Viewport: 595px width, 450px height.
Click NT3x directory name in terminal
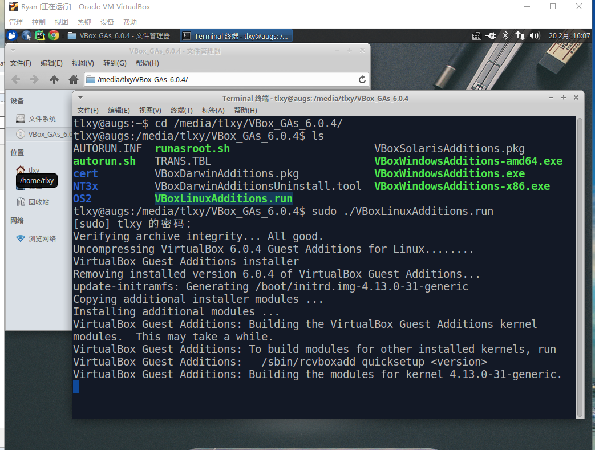tap(86, 186)
